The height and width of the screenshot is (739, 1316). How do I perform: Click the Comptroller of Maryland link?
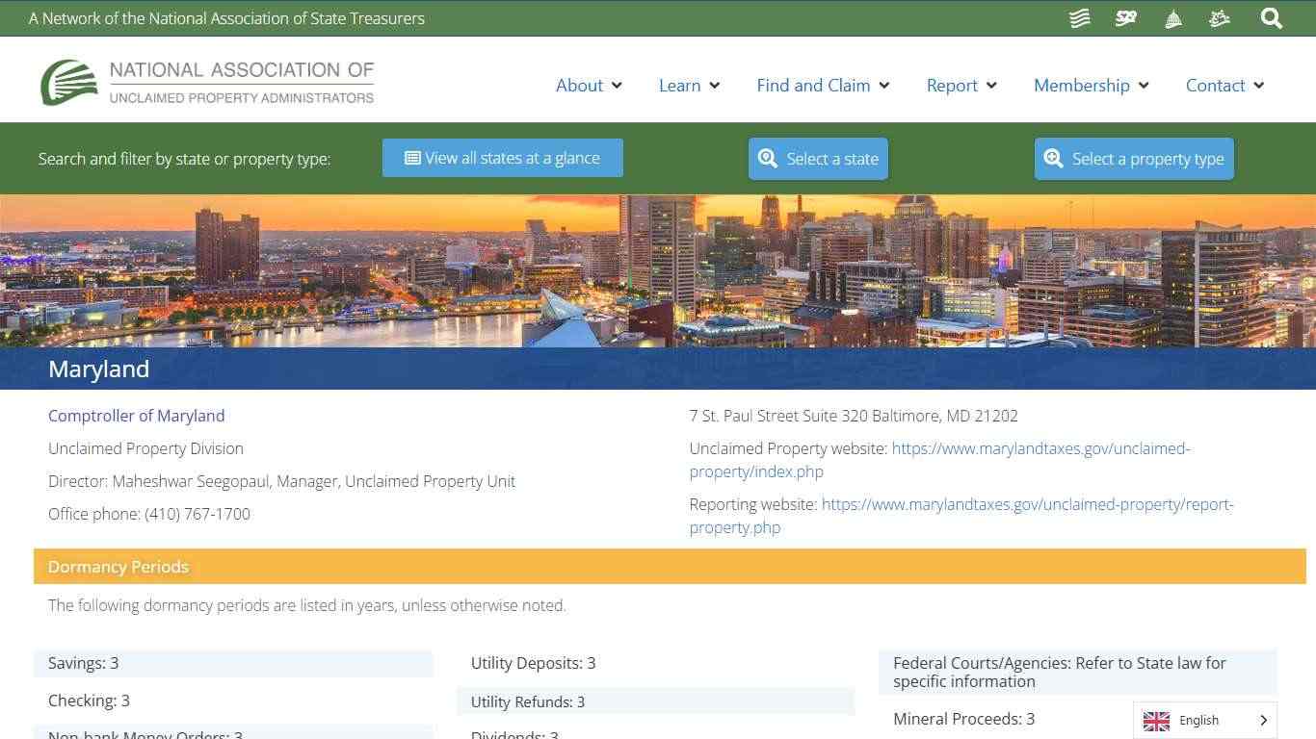coord(136,416)
